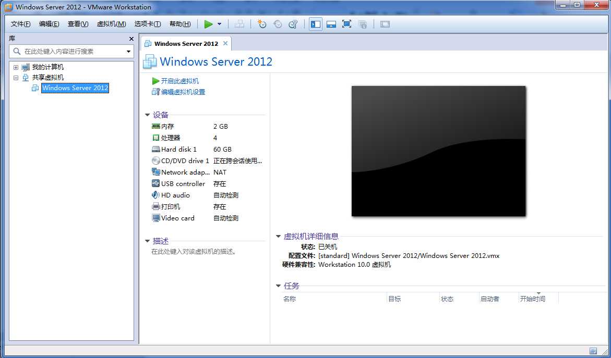611x358 pixels.
Task: Open the 编辑(E) menu
Action: coord(49,24)
